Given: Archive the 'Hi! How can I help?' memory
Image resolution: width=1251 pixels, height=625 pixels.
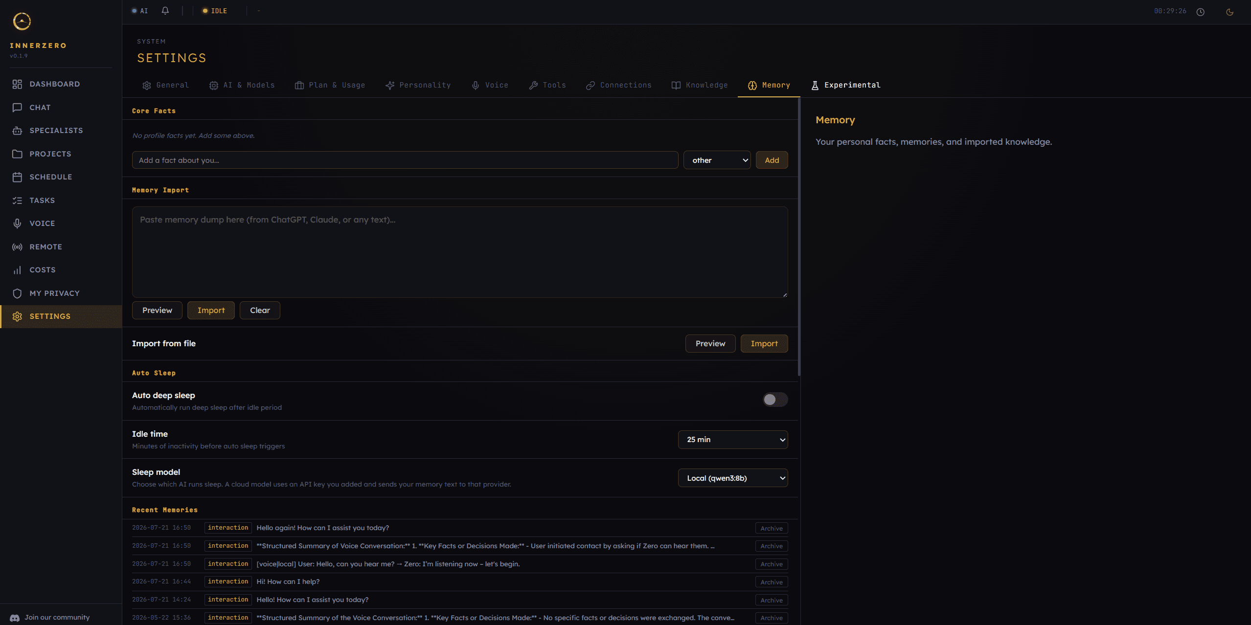Looking at the screenshot, I should 772,582.
